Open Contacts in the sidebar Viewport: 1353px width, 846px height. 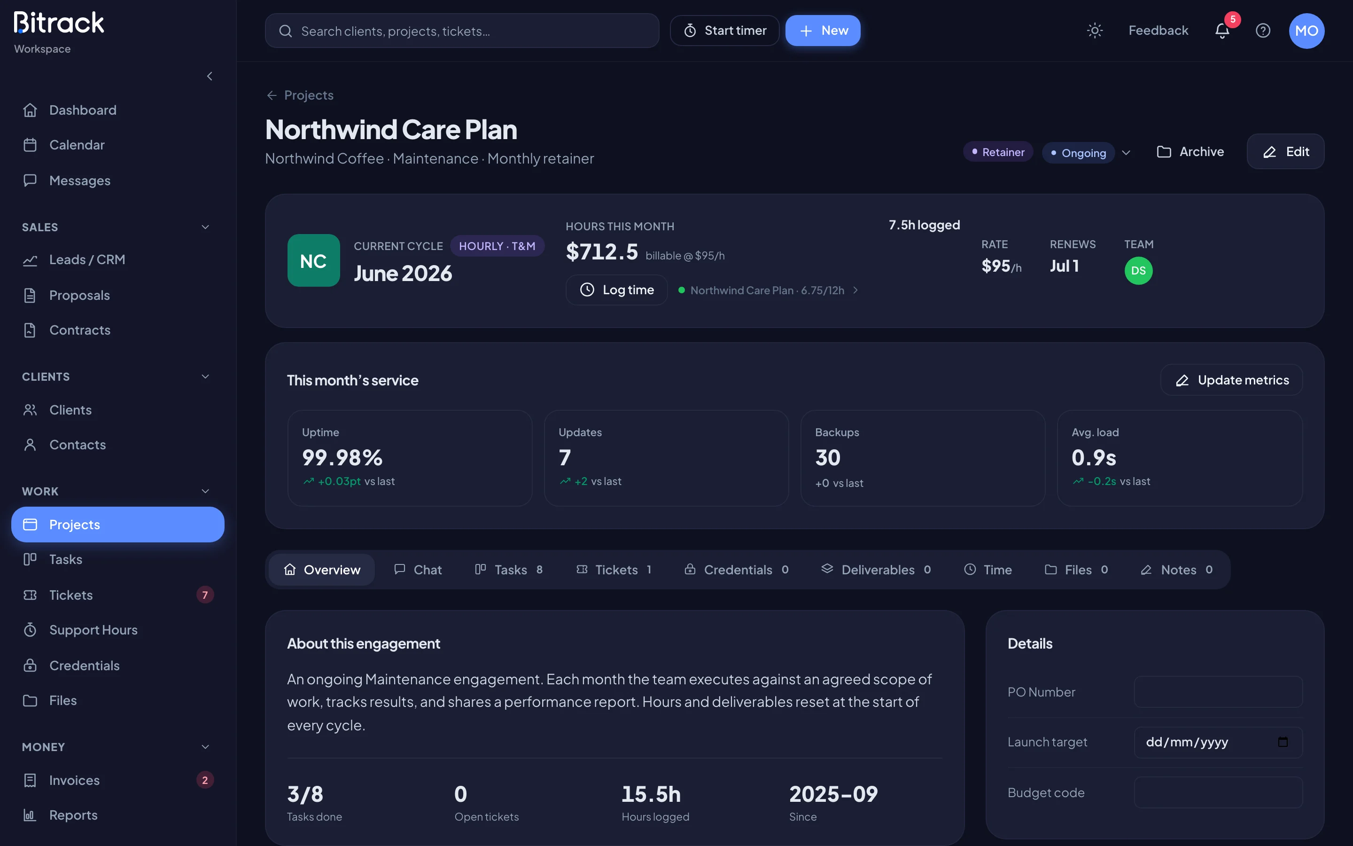coord(118,445)
